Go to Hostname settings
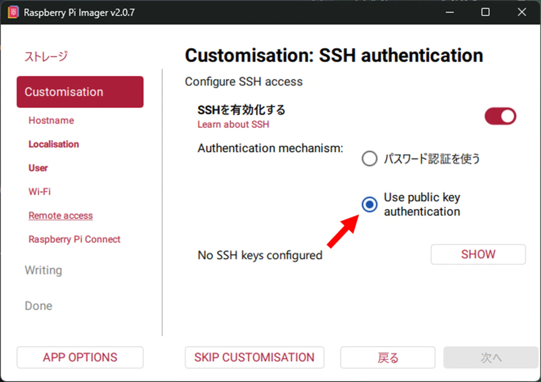541x382 pixels. point(51,120)
